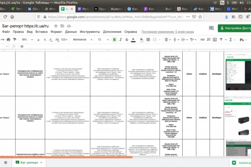This screenshot has height=167, width=251.
Task: Click the merge cells icon
Action: (x=155, y=39)
